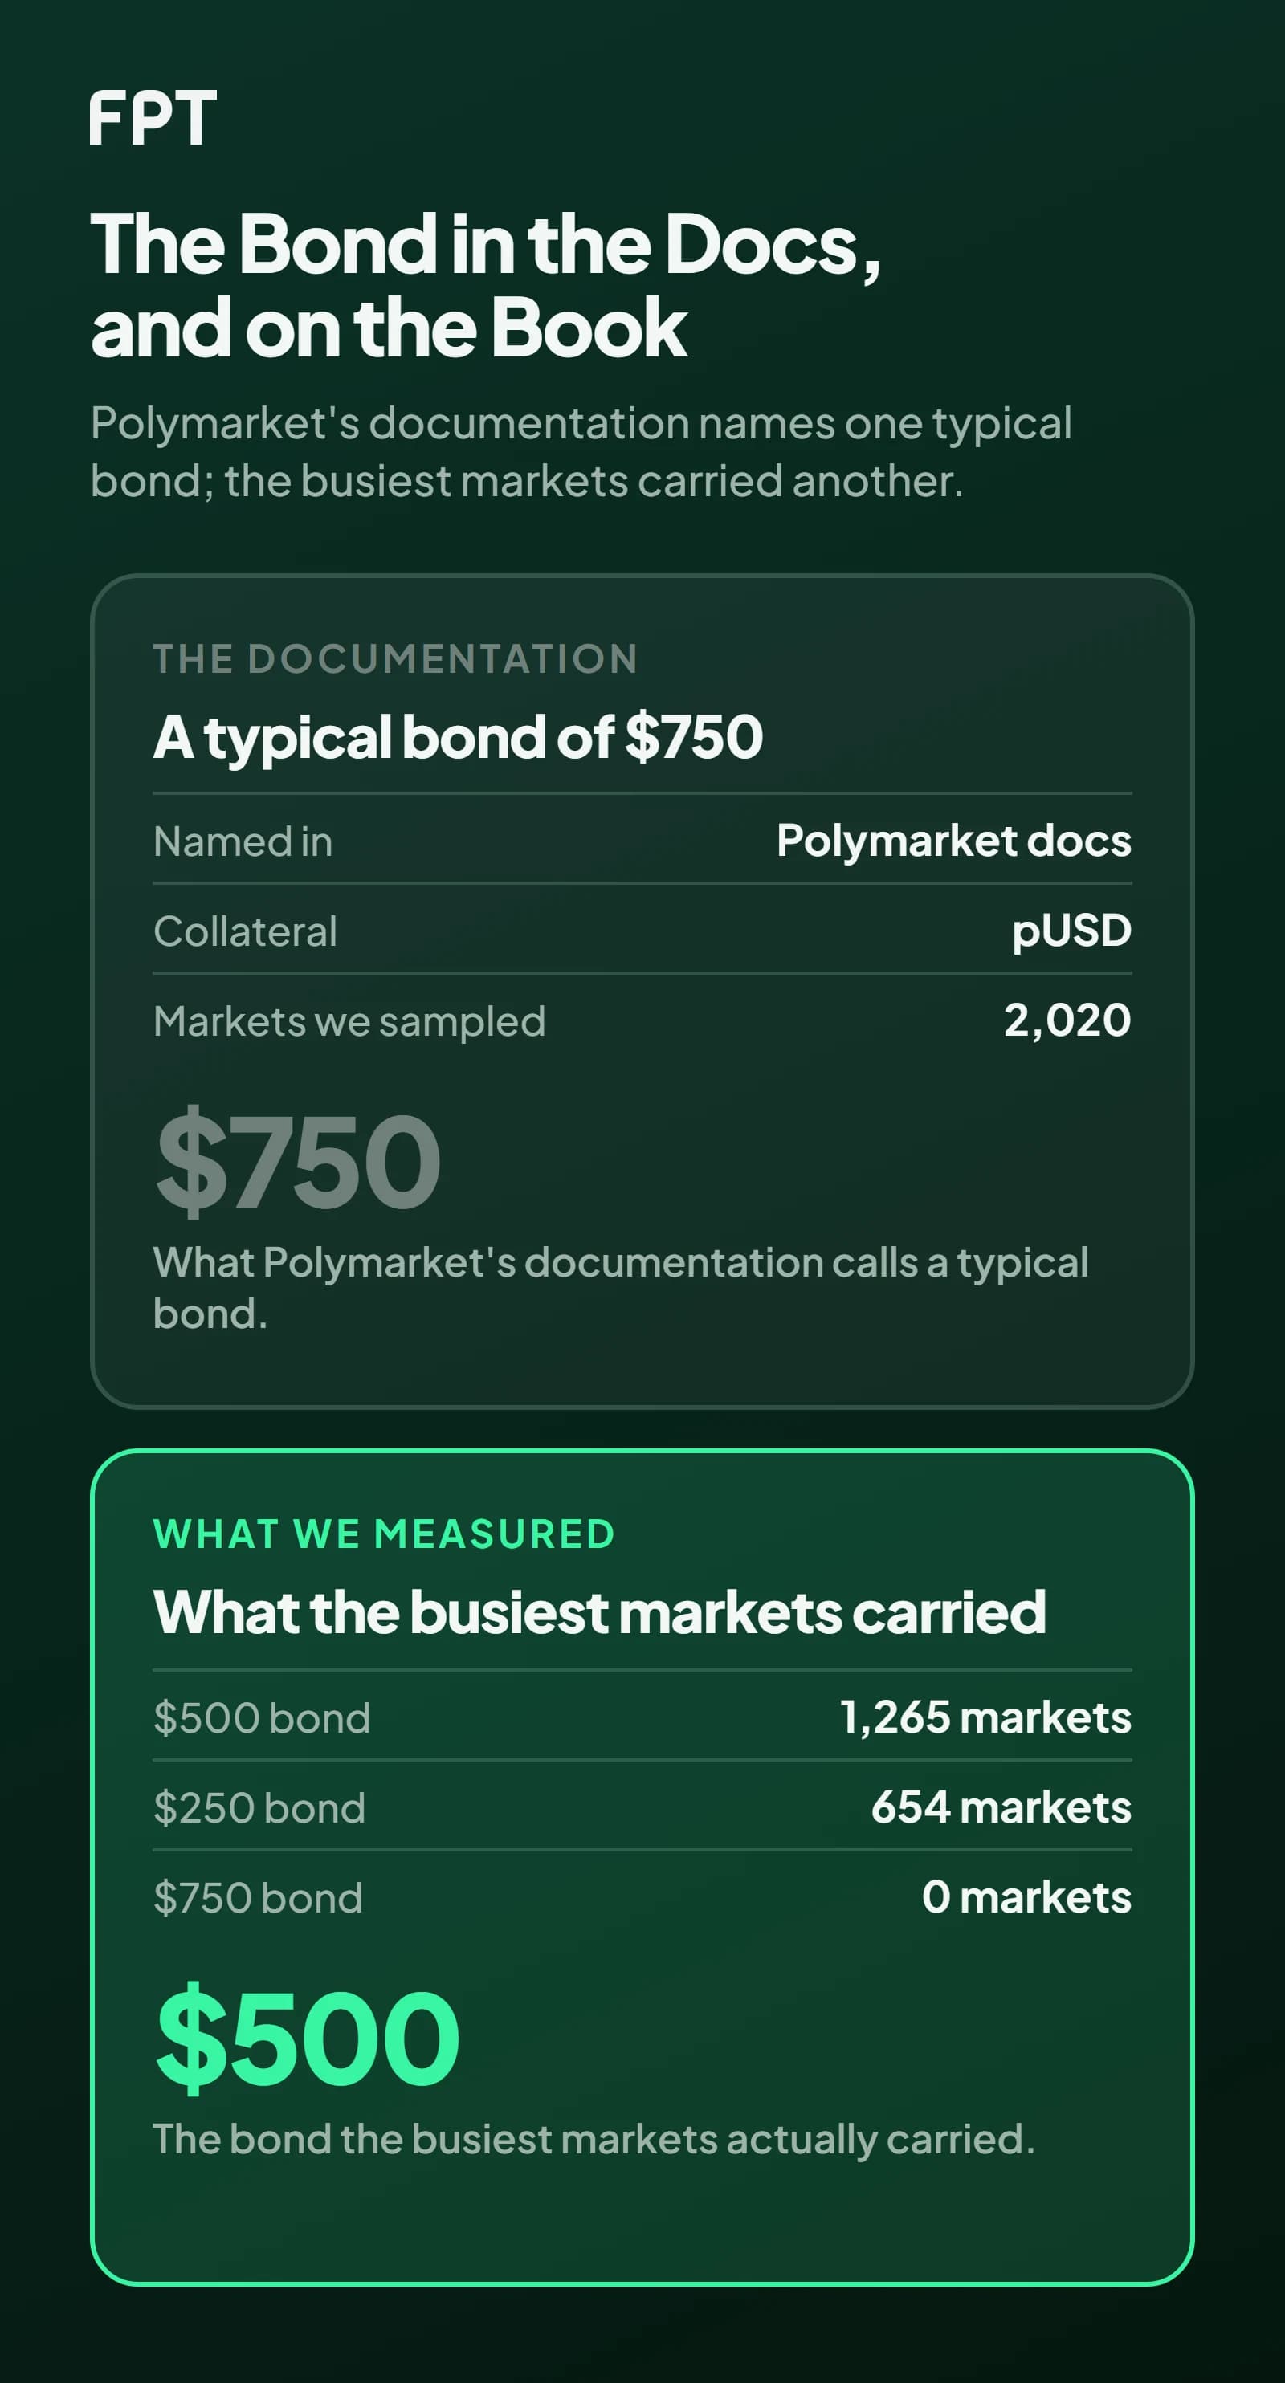The height and width of the screenshot is (2383, 1285).
Task: Click the 'Collateral' row label
Action: point(245,931)
